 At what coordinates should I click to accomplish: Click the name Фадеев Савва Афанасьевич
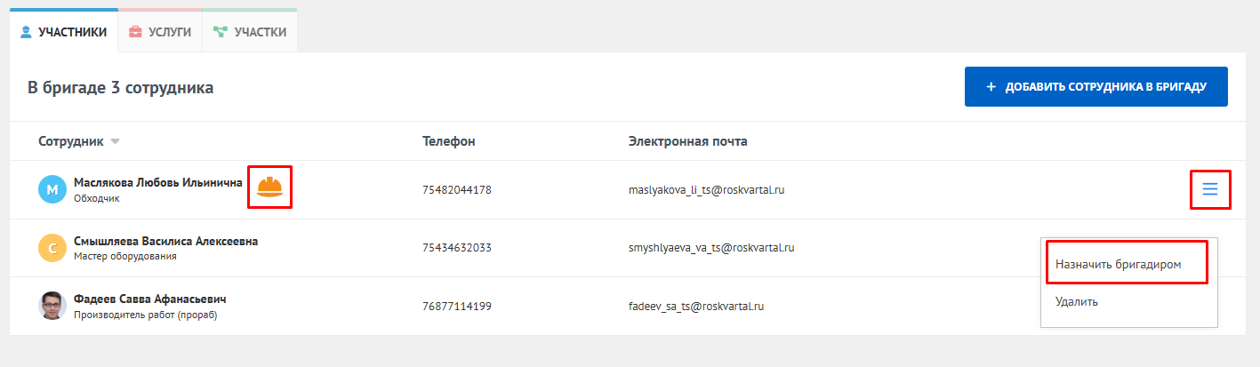(149, 299)
